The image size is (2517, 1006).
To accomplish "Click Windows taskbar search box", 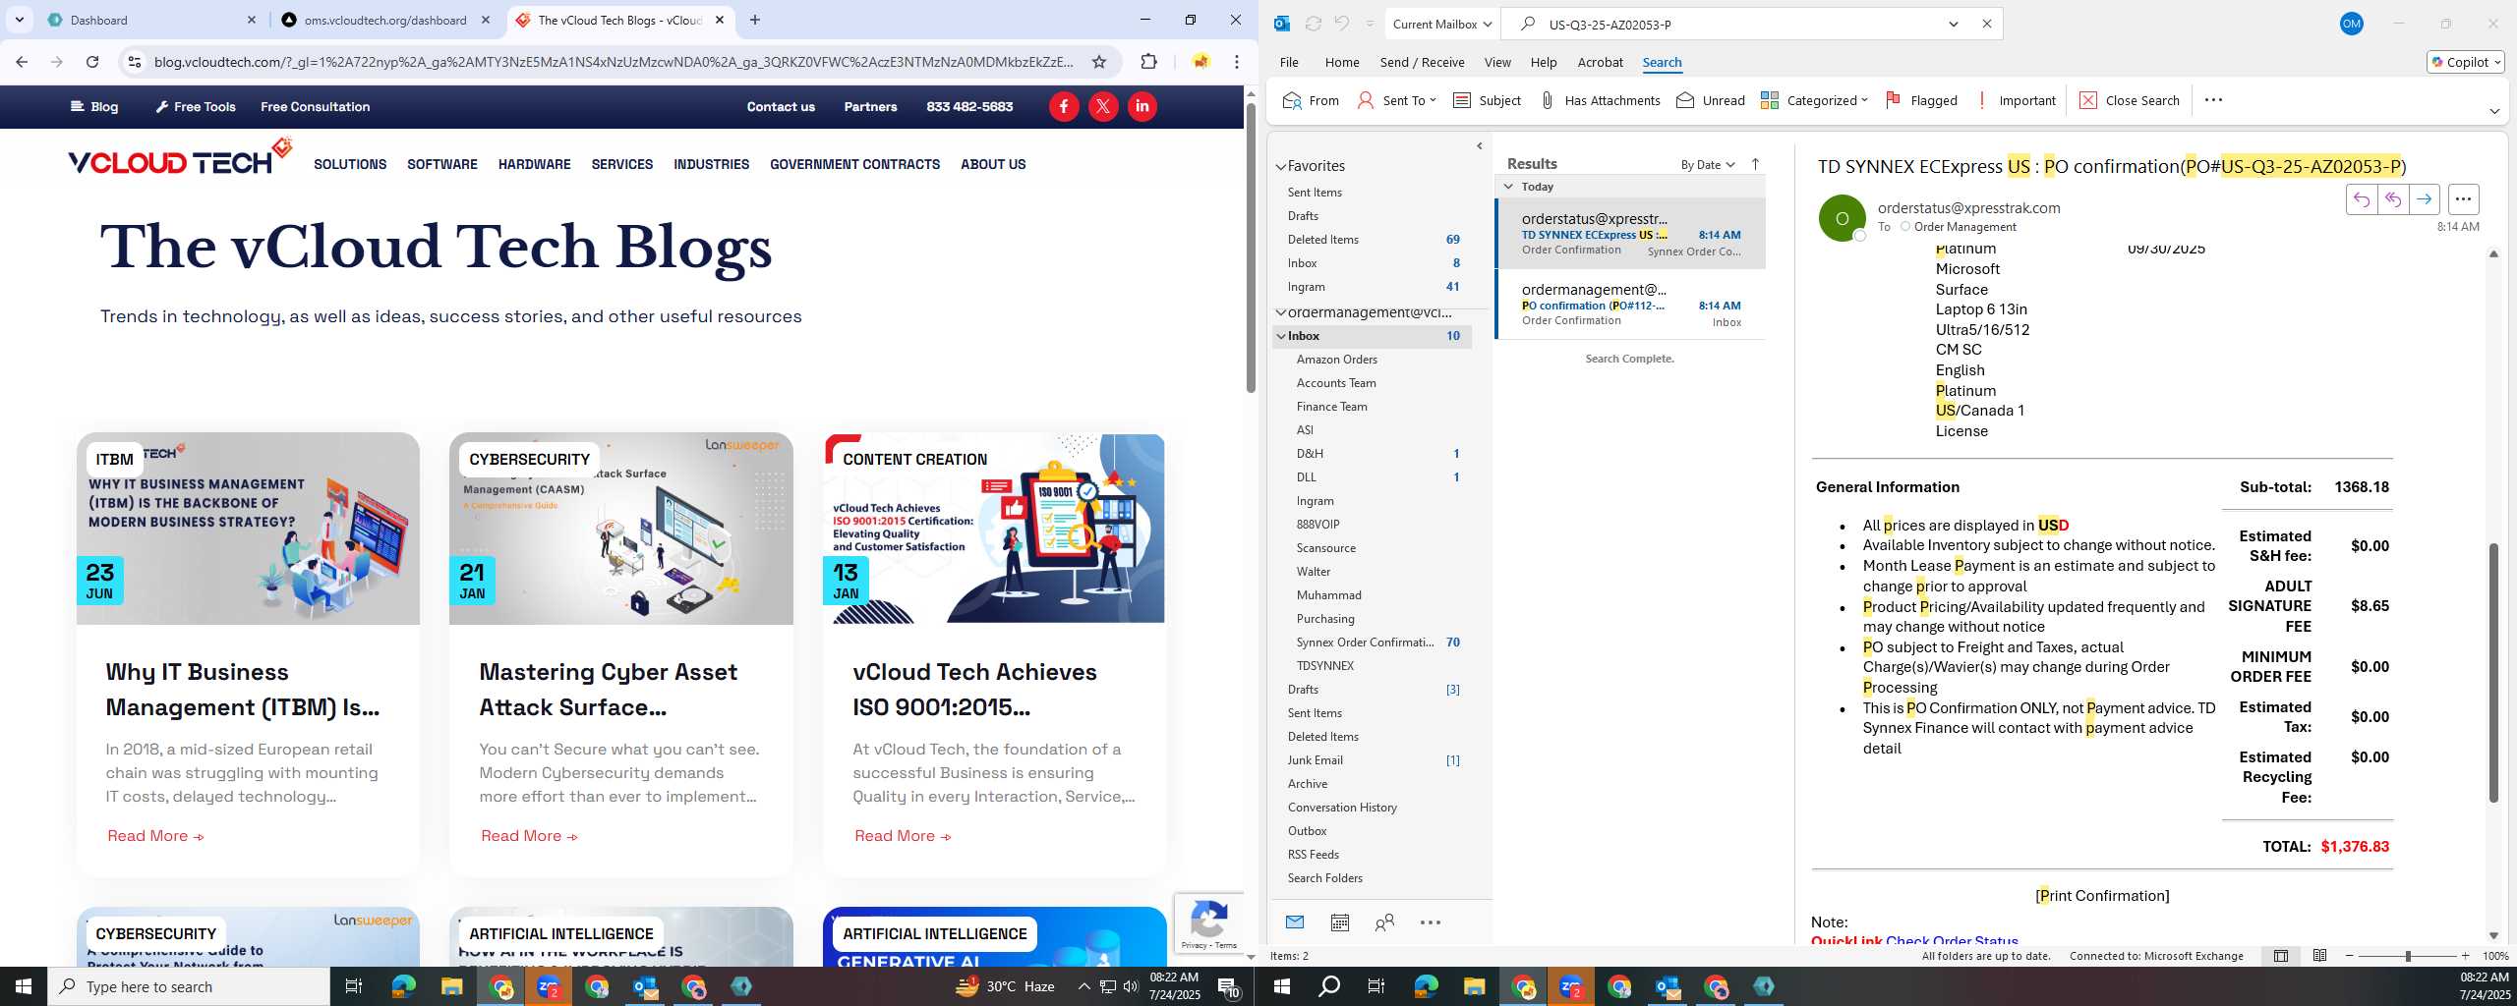I will tap(189, 986).
